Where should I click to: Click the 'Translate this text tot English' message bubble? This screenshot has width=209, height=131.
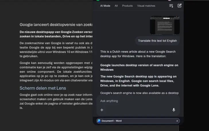pyautogui.click(x=157, y=41)
